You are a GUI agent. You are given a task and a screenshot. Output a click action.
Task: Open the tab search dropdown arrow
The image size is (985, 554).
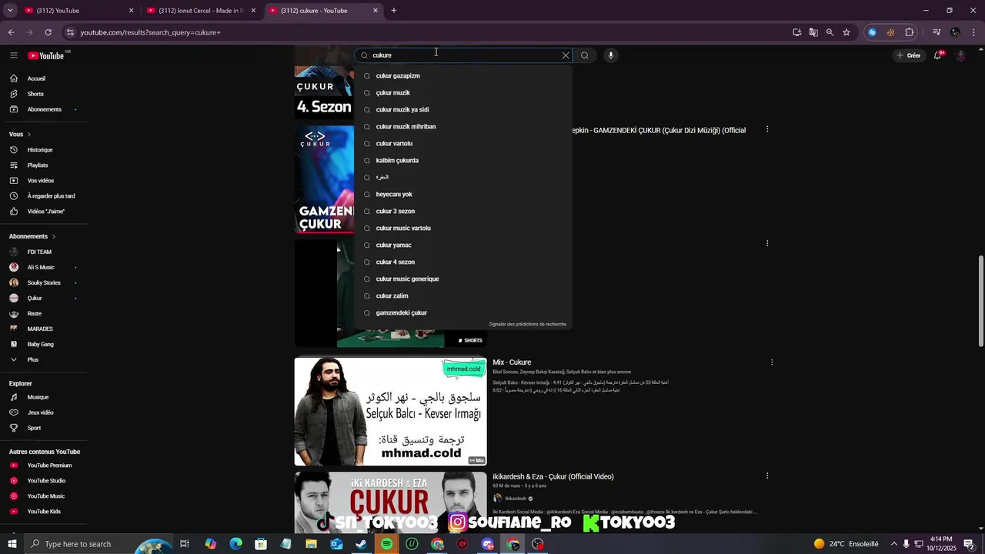coord(10,11)
